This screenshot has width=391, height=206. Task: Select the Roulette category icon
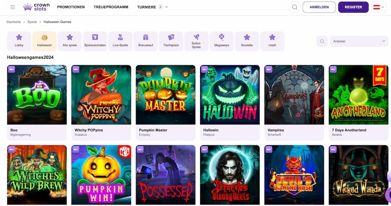pyautogui.click(x=247, y=37)
